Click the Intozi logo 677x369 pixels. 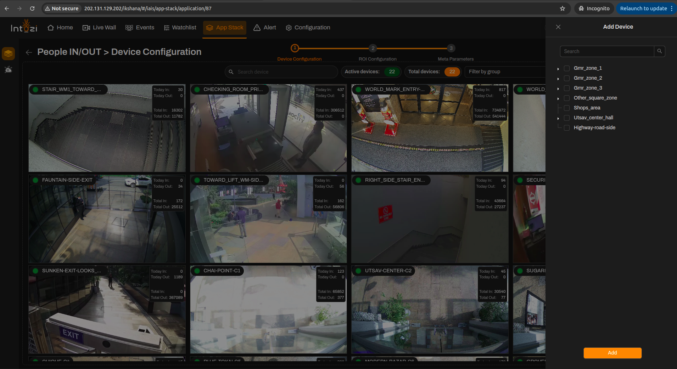coord(24,27)
